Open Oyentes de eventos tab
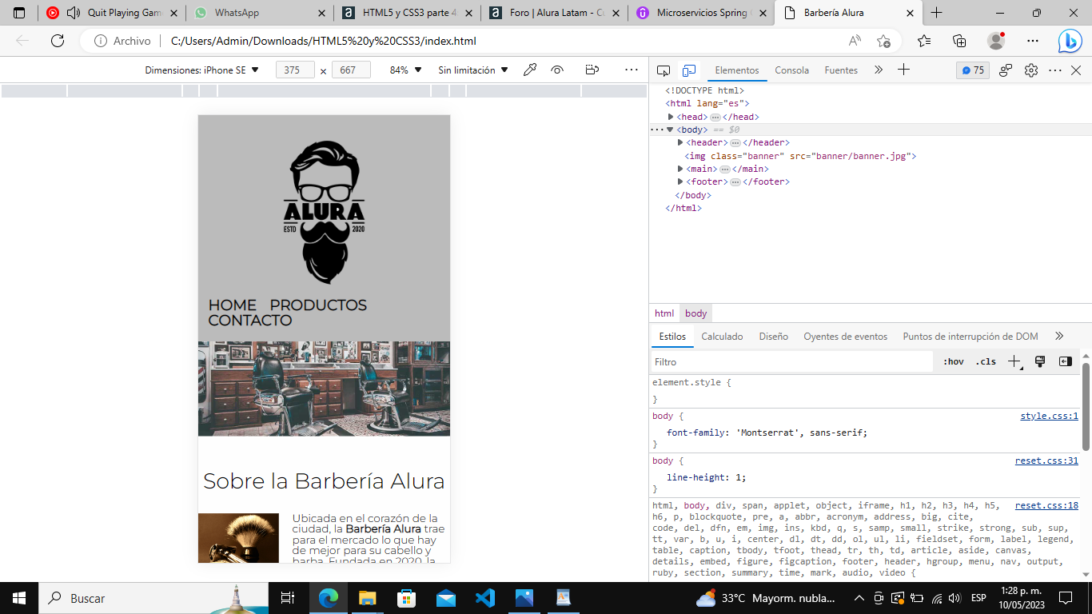This screenshot has height=614, width=1092. (846, 337)
